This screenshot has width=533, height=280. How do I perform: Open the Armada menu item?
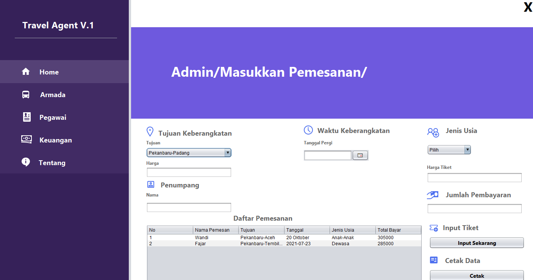click(64, 94)
